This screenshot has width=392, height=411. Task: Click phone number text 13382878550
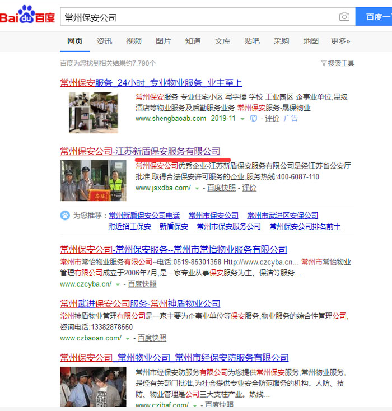[x=112, y=327]
